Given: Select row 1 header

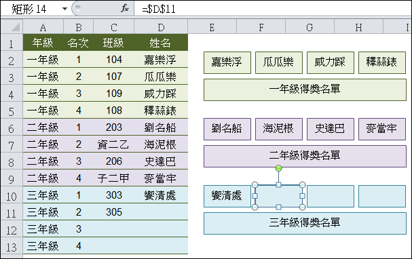Looking at the screenshot, I should coord(12,43).
